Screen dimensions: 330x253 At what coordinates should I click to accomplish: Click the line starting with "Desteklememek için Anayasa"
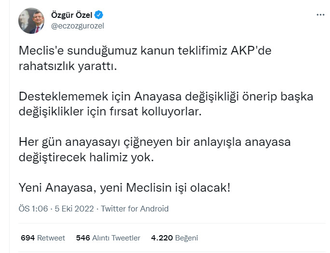pos(166,96)
